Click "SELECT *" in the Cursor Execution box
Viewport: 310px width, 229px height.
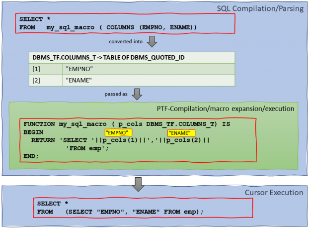tap(53, 204)
